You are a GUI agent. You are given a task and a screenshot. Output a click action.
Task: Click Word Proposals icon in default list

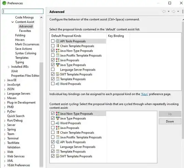[58, 84]
